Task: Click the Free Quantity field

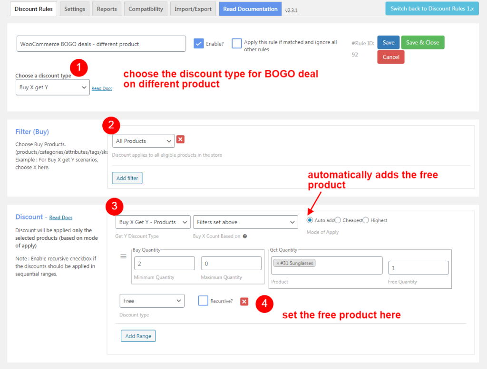Action: tap(419, 268)
